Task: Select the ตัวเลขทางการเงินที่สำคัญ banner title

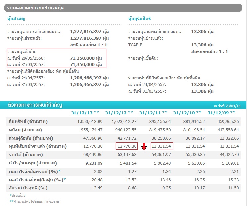Action: pos(35,105)
